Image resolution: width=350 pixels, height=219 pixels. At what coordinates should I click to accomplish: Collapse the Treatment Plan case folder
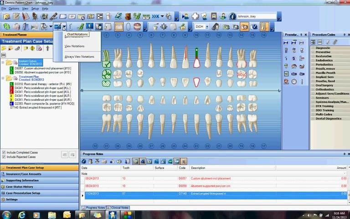tap(3, 78)
